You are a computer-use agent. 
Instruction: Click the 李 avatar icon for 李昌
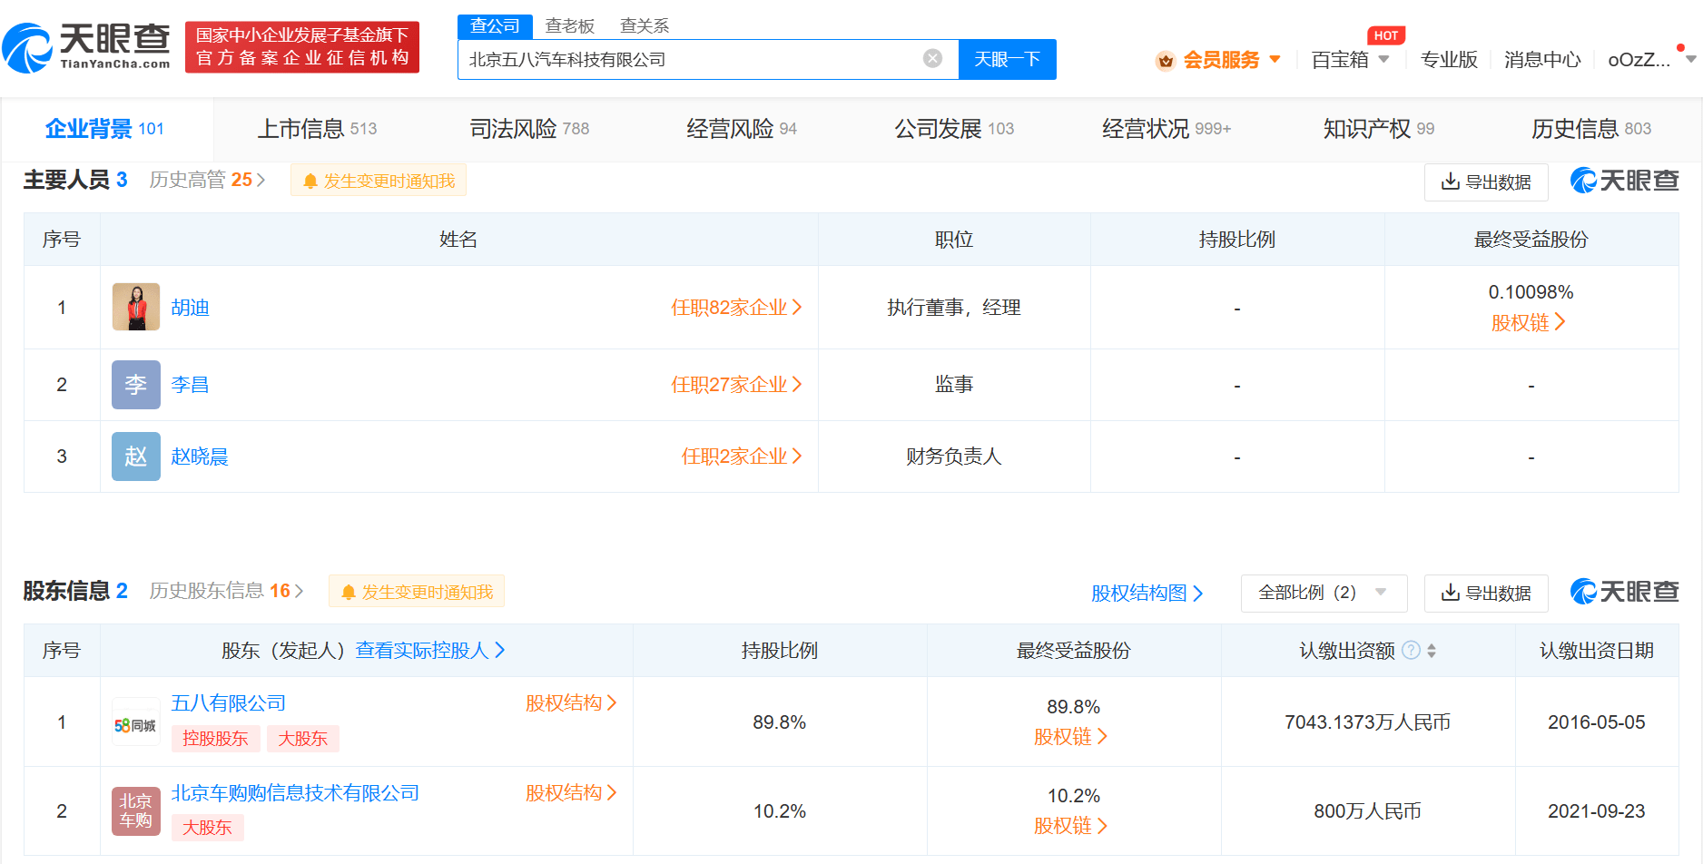coord(135,385)
